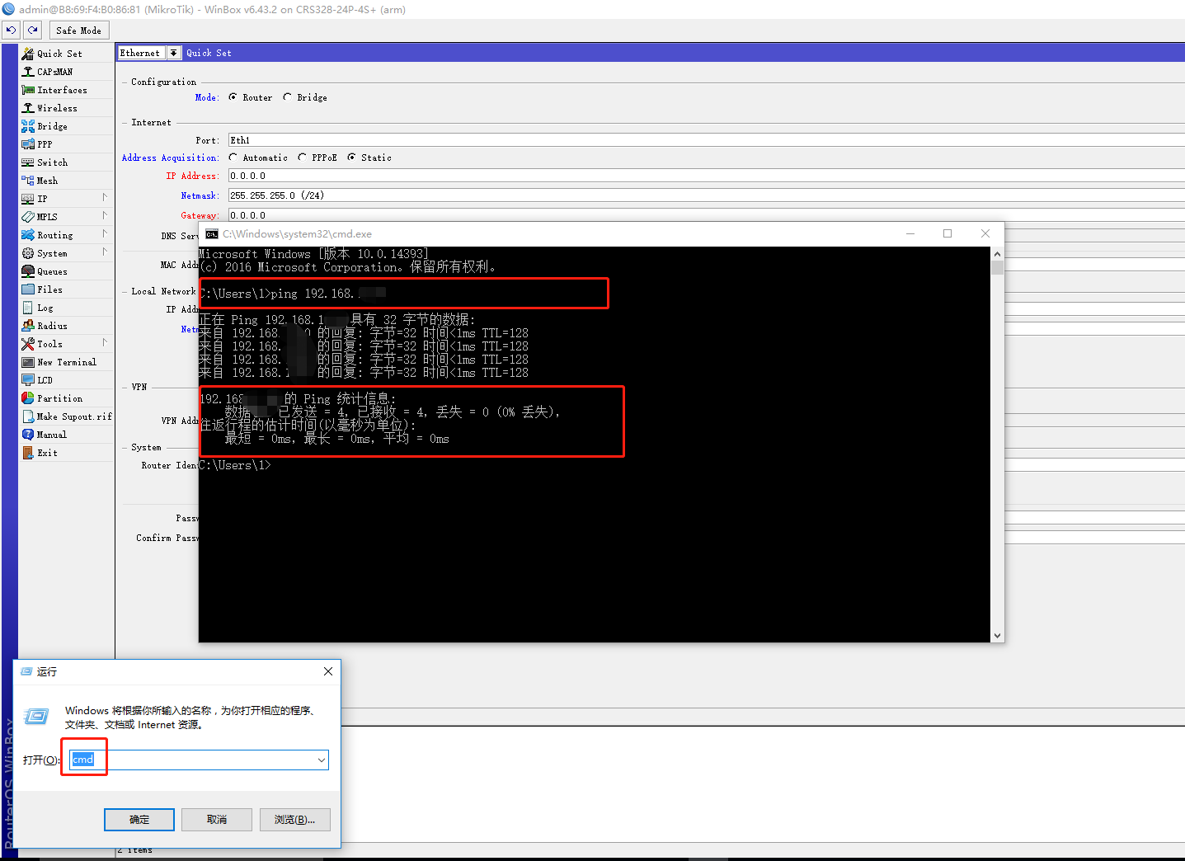Expand the Tools submenu arrow

tap(105, 342)
